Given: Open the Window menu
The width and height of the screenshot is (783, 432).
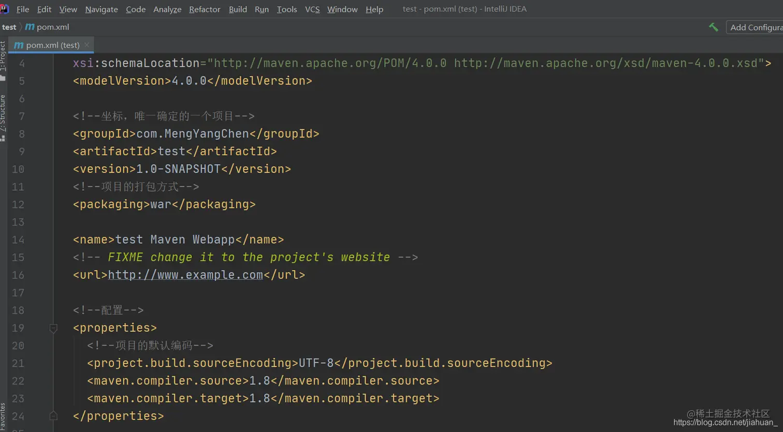Looking at the screenshot, I should click(342, 9).
